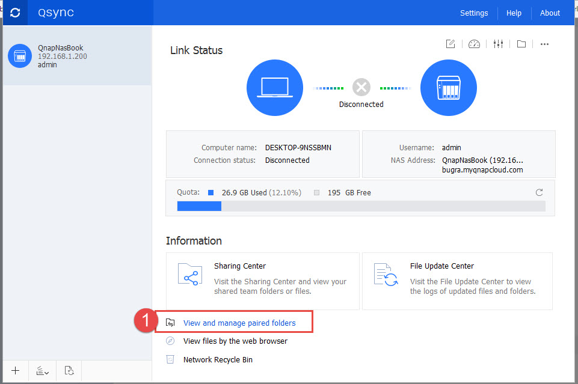Add a new NAS with plus button
Screen dimensions: 578x384
tap(16, 370)
